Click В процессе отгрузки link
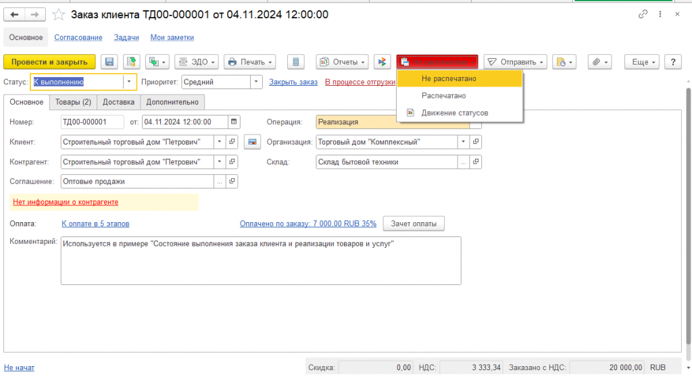 click(360, 82)
